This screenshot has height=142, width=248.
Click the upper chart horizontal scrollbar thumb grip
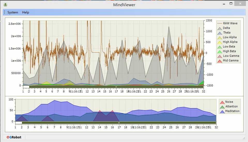click(x=116, y=87)
